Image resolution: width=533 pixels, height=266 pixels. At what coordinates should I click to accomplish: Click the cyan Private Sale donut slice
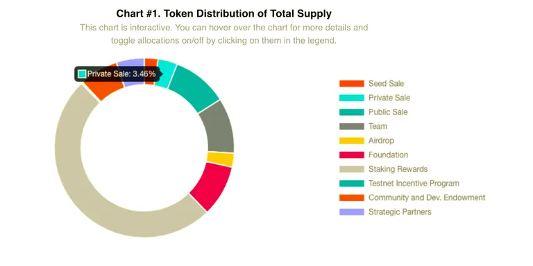[168, 74]
